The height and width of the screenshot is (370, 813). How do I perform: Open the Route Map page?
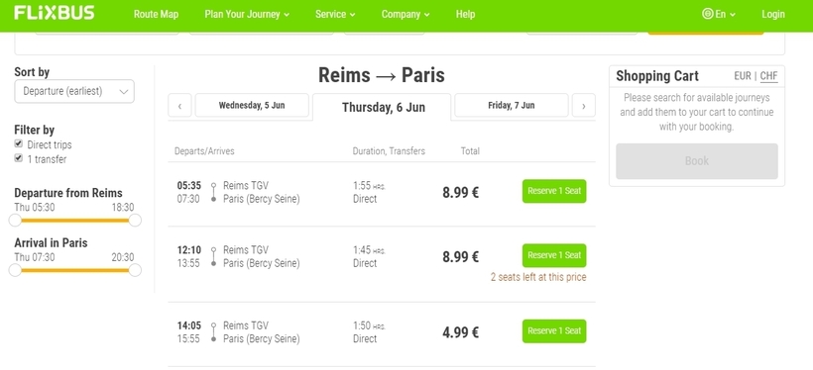tap(156, 15)
